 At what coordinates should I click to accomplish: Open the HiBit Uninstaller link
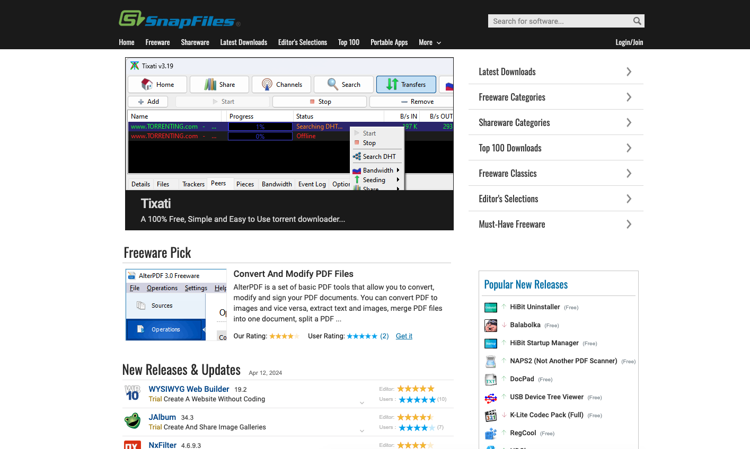535,307
